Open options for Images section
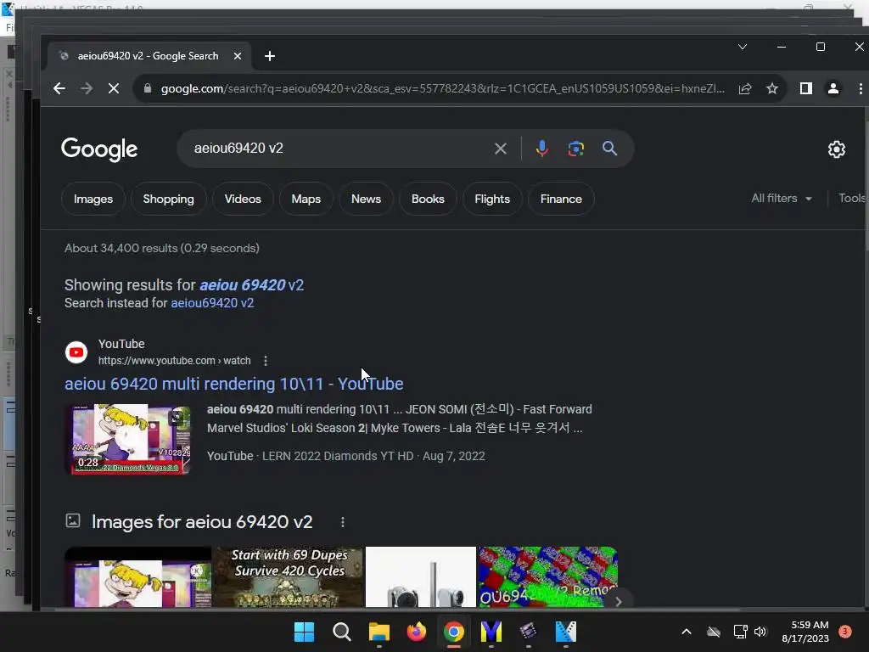Viewport: 869px width, 652px height. [x=343, y=522]
